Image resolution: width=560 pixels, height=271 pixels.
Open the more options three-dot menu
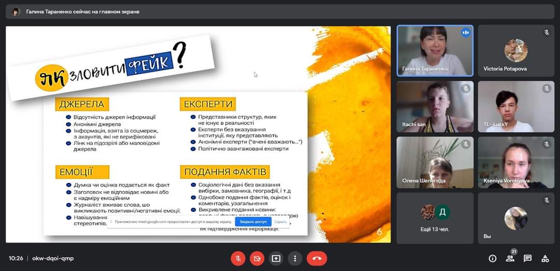pyautogui.click(x=295, y=259)
